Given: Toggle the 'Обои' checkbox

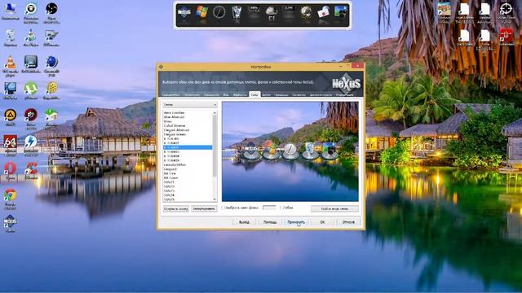Looking at the screenshot, I should click(x=281, y=208).
